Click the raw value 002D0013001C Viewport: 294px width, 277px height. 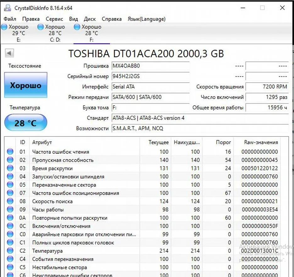(x=260, y=251)
